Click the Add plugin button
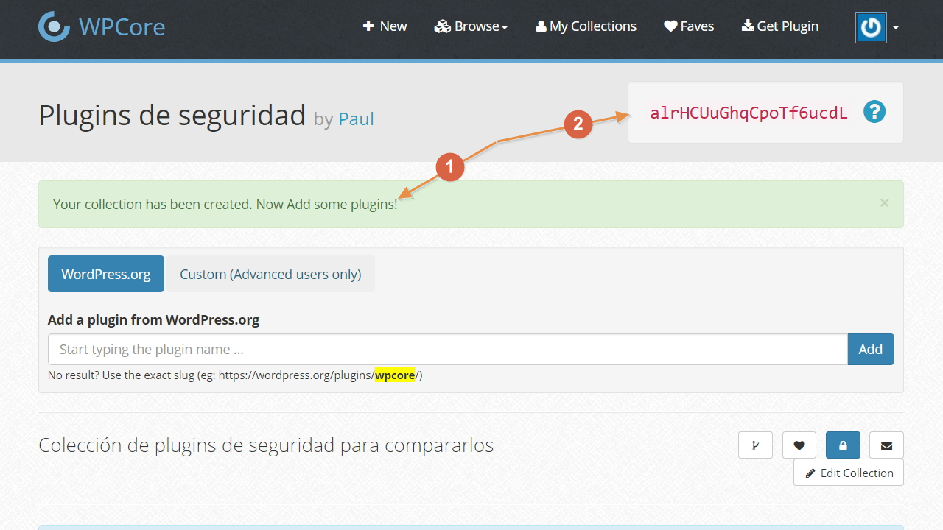 point(871,350)
